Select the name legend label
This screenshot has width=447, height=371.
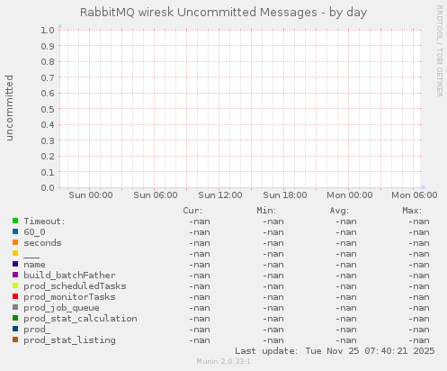point(34,265)
